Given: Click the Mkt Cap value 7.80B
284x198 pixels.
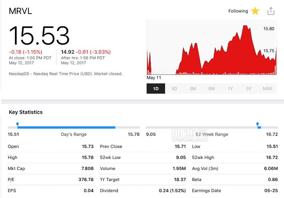Looking at the screenshot, I should point(87,169).
